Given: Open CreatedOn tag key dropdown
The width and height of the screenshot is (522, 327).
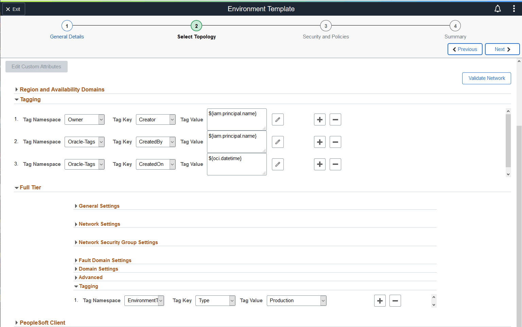Looking at the screenshot, I should (156, 164).
